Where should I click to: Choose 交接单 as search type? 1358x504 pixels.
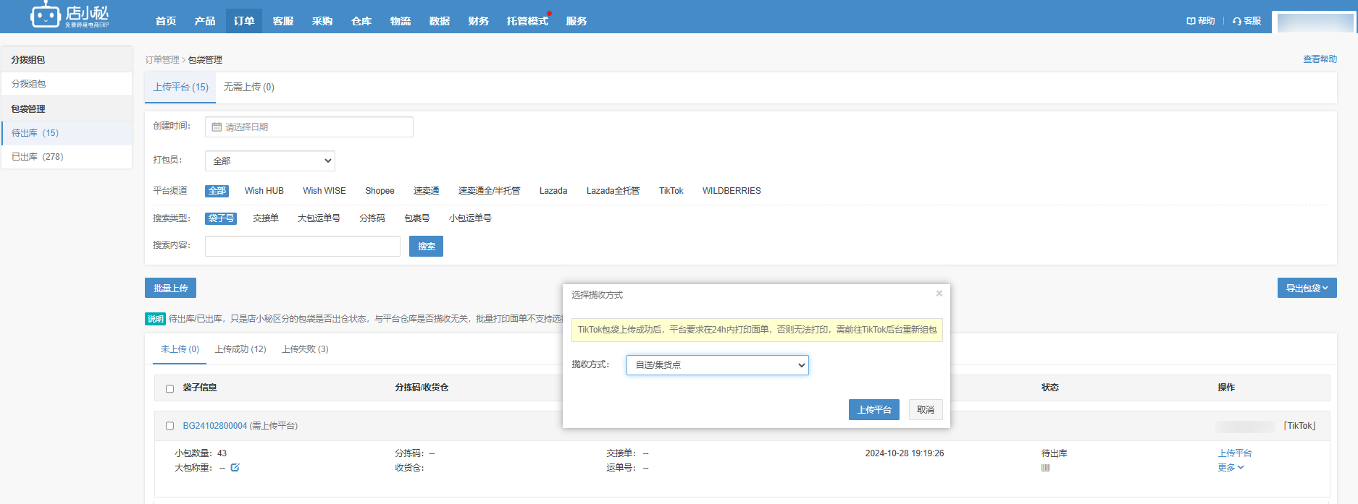[x=266, y=218]
